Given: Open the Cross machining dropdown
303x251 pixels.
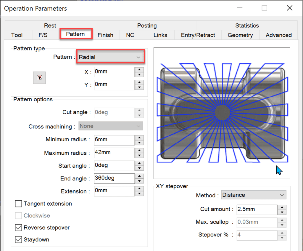Looking at the screenshot, I should 110,126.
